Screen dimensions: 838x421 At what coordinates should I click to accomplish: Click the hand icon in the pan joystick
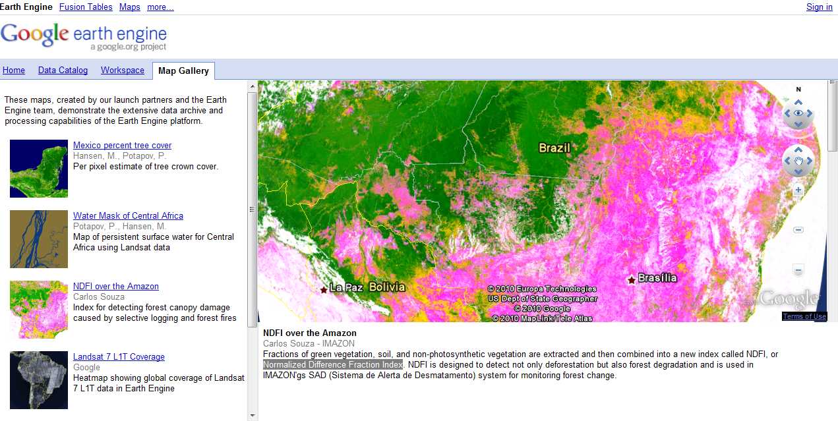point(798,161)
